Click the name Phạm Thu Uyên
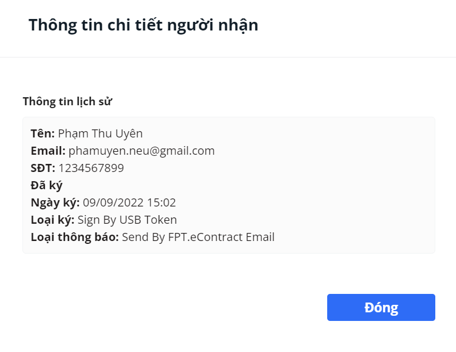Image resolution: width=456 pixels, height=352 pixels. (100, 133)
